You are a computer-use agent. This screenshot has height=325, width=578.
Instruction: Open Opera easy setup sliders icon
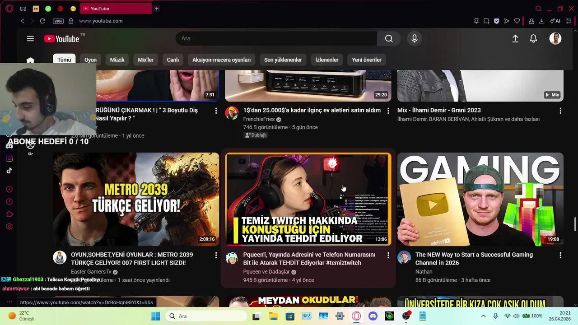click(569, 21)
